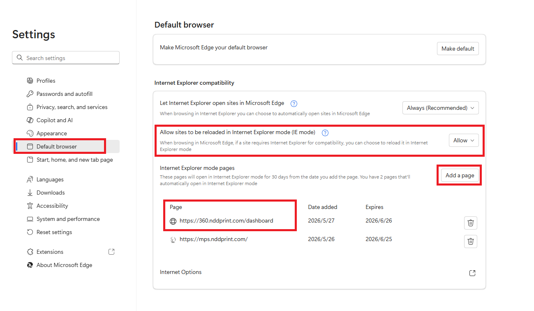This screenshot has width=534, height=311.
Task: Click the Appearance palette icon
Action: tap(30, 133)
